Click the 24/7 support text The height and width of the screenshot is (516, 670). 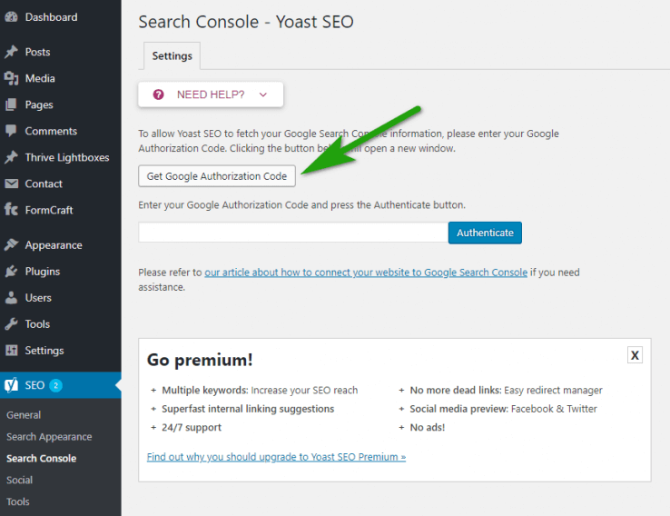192,428
